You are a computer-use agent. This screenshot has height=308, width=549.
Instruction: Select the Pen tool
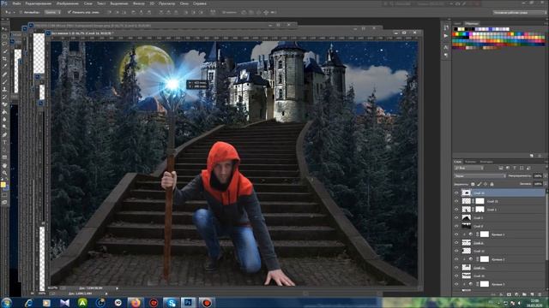click(x=4, y=134)
